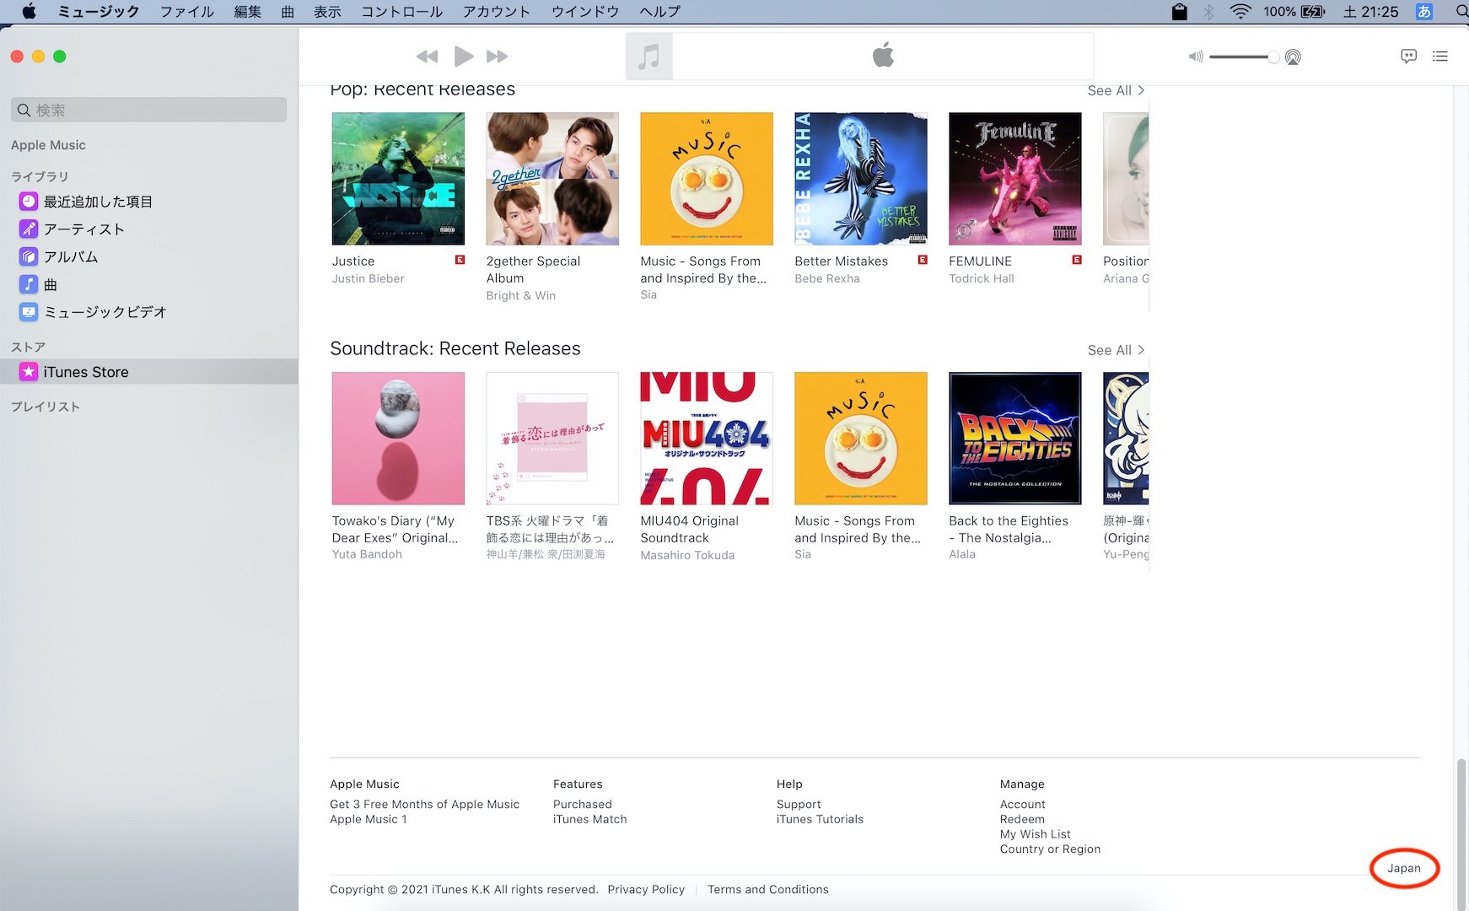Screen dimensions: 1469x911
Task: Click the Wi-Fi status icon
Action: point(1240,12)
